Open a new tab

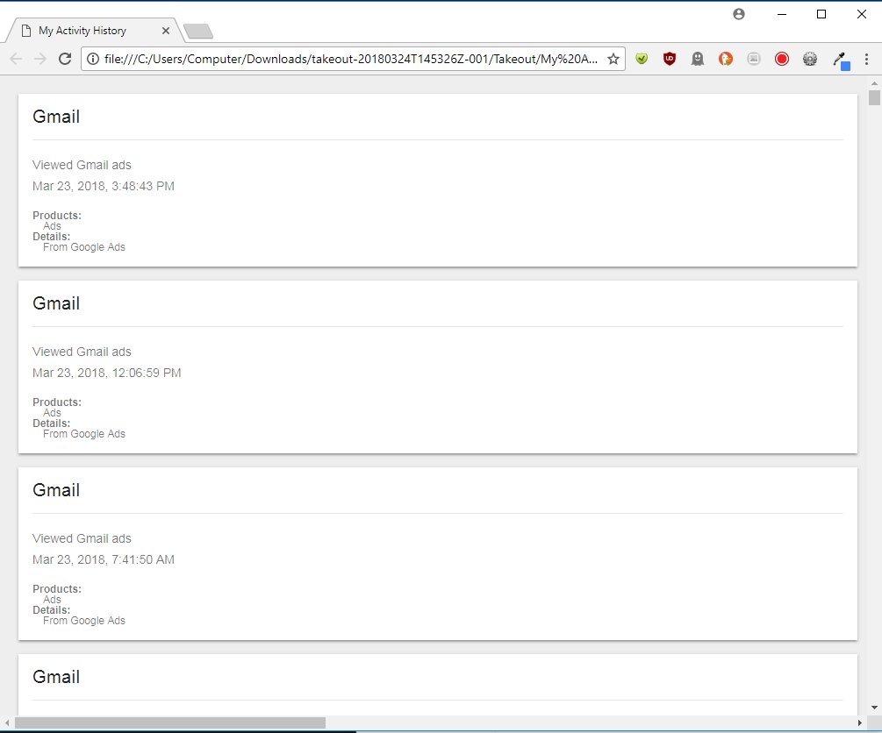coord(198,32)
